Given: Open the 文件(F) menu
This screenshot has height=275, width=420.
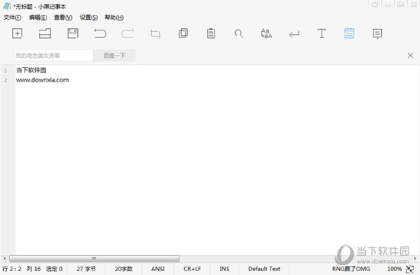Looking at the screenshot, I should [12, 18].
